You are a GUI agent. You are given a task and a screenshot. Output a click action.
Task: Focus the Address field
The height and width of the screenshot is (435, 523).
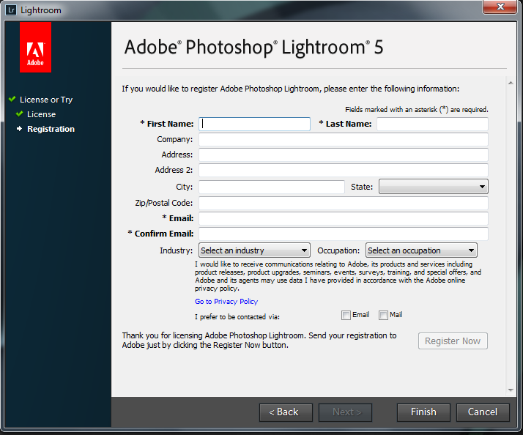(344, 155)
